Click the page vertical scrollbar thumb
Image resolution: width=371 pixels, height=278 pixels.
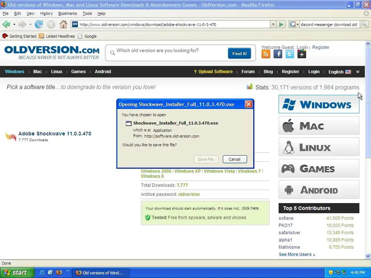point(368,102)
